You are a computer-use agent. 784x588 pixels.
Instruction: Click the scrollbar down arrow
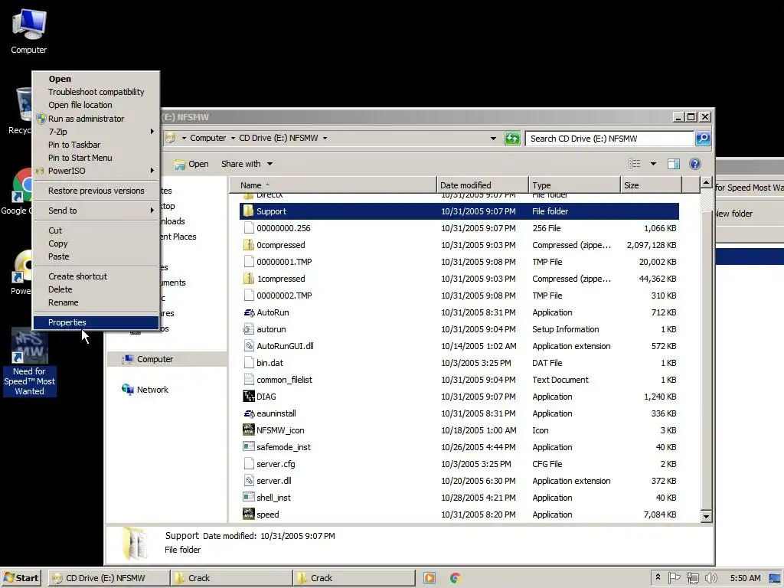[x=706, y=516]
